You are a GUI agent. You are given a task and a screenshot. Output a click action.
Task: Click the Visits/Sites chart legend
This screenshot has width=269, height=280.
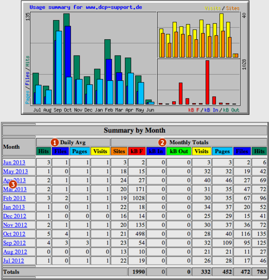(x=222, y=8)
